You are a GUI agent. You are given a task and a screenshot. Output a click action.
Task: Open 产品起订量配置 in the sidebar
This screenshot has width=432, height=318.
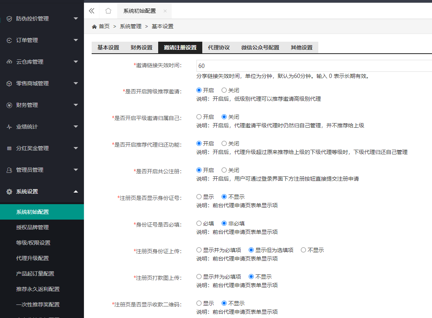click(42, 274)
